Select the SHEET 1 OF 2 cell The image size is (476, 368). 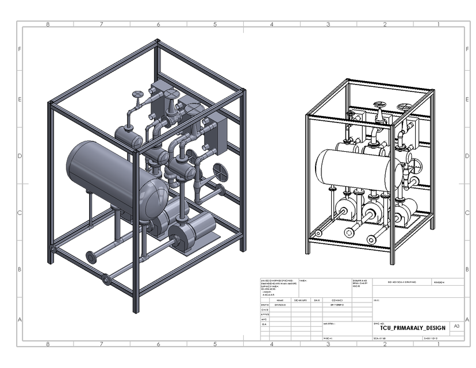pyautogui.click(x=432, y=339)
